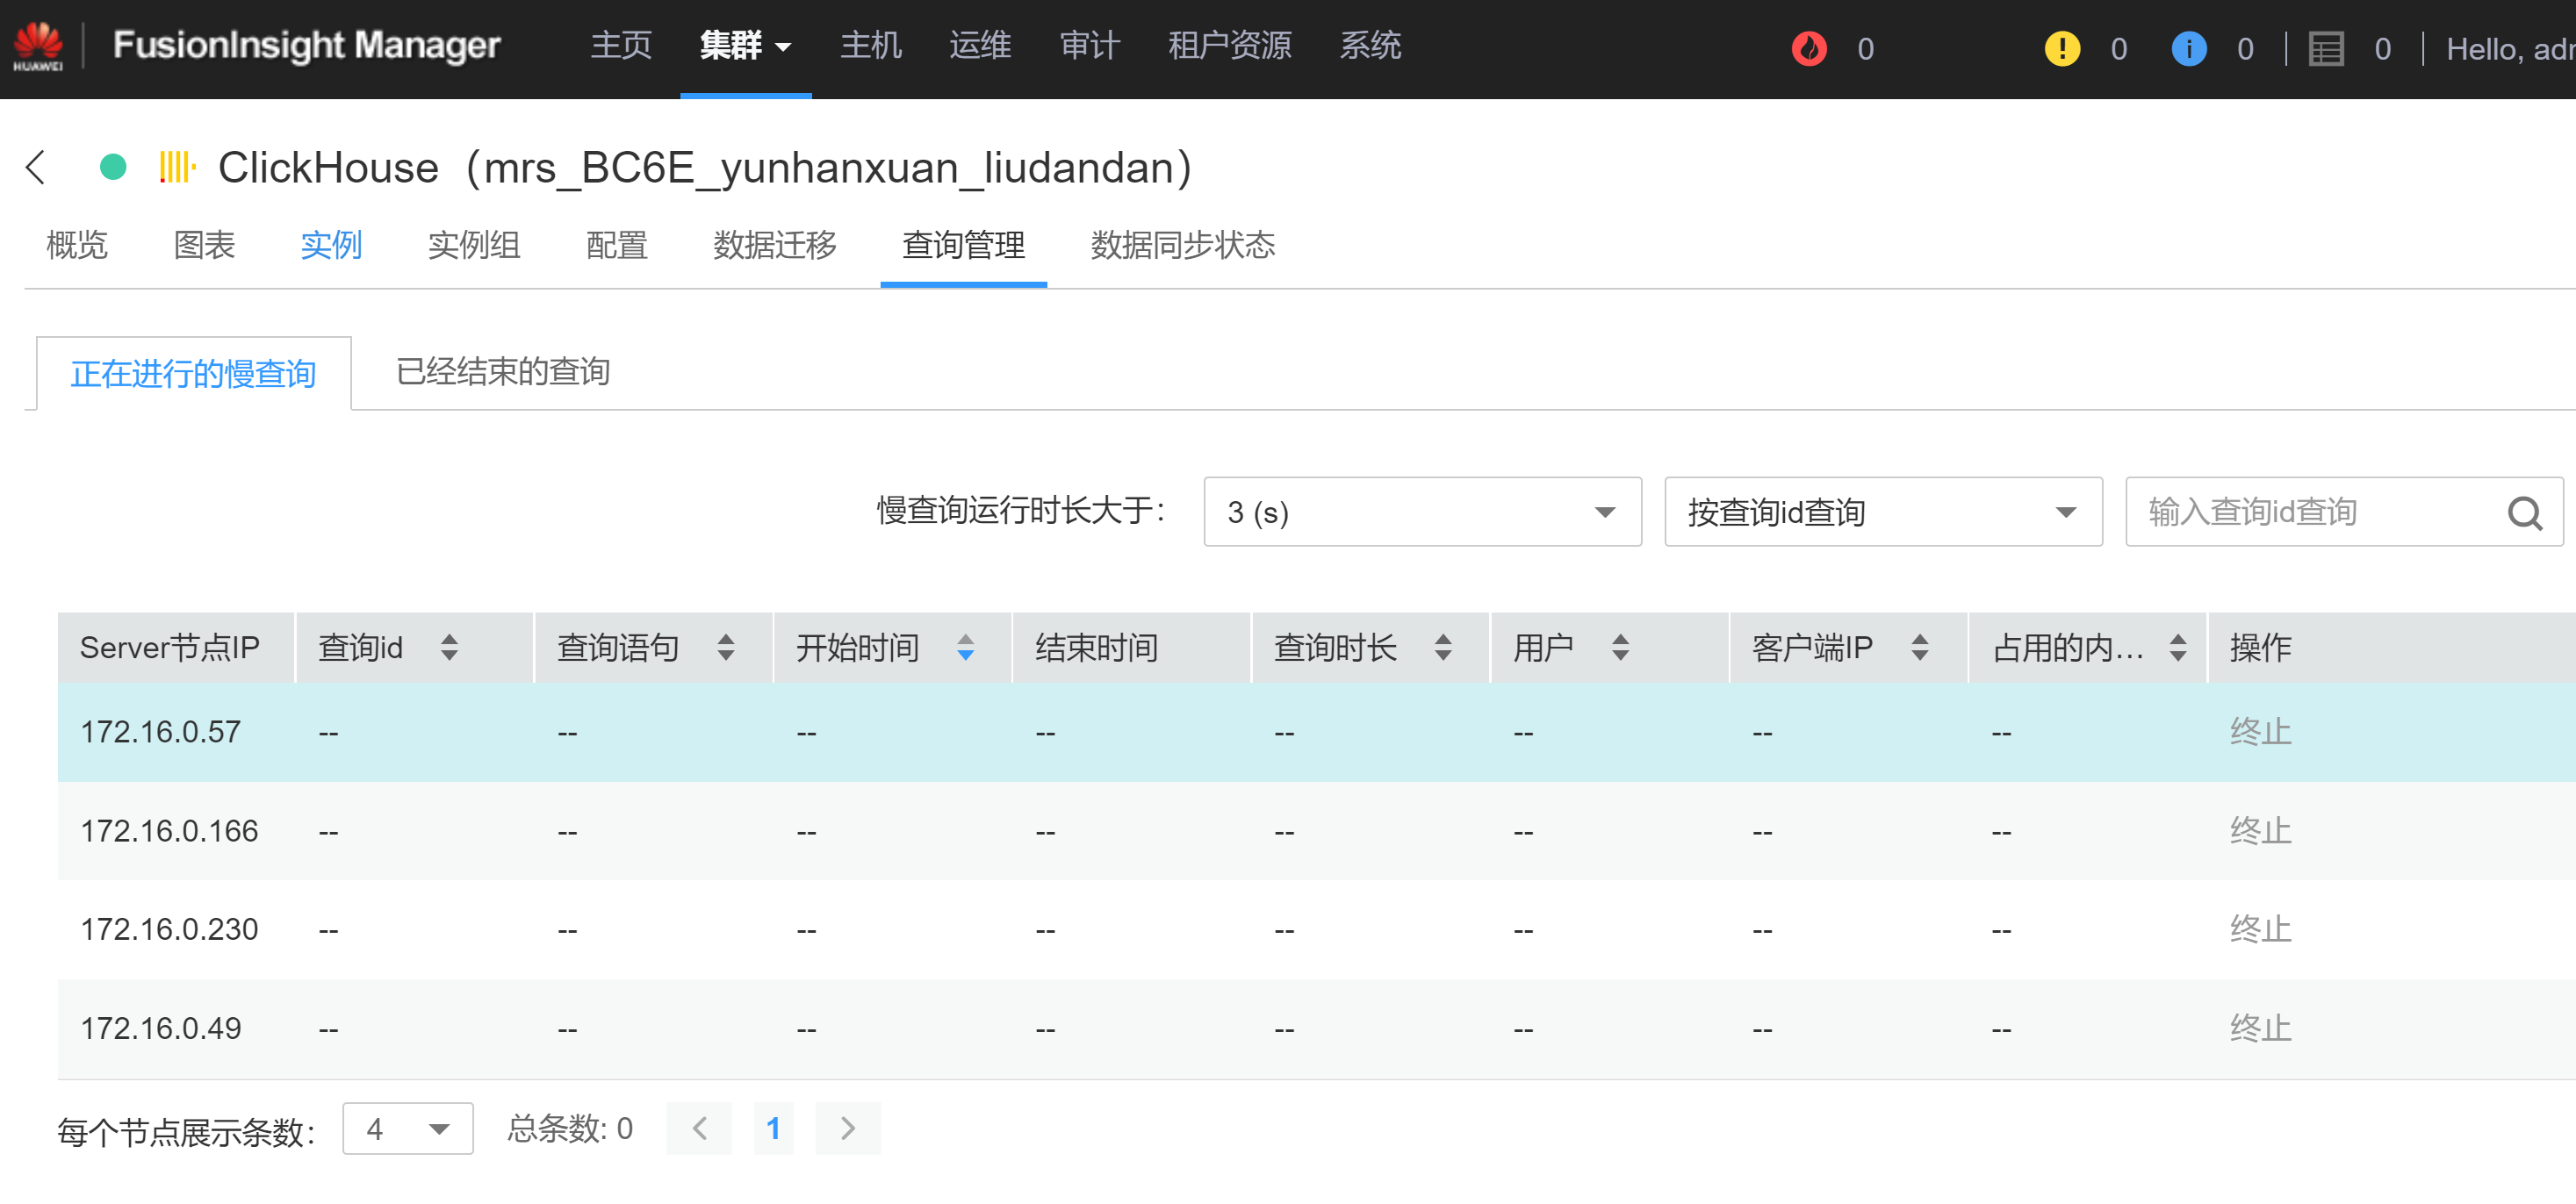Viewport: 2576px width, 1204px height.
Task: Click the search magnifier in query id field
Action: point(2523,512)
